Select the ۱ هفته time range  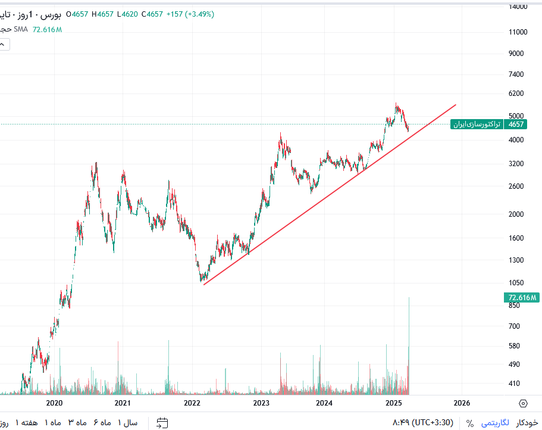26,423
